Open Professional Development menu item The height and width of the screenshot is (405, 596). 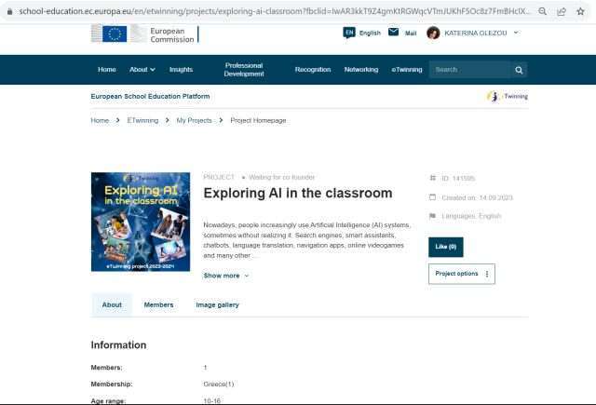(244, 70)
